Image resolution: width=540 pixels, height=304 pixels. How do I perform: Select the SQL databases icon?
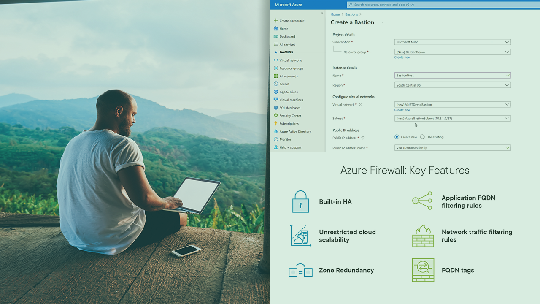click(x=276, y=108)
